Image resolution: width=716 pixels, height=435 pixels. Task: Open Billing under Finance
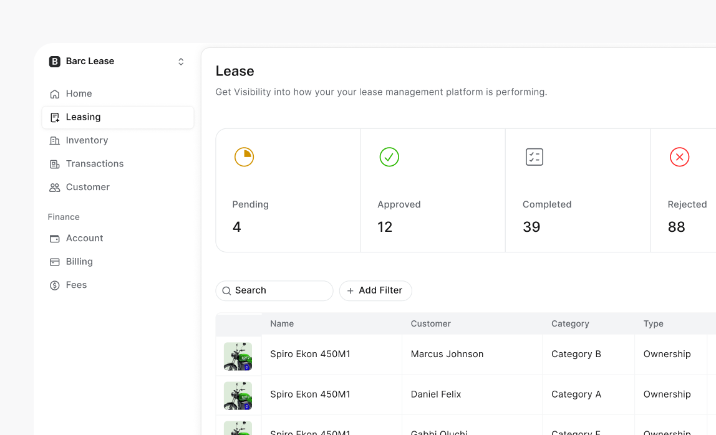[x=118, y=262]
